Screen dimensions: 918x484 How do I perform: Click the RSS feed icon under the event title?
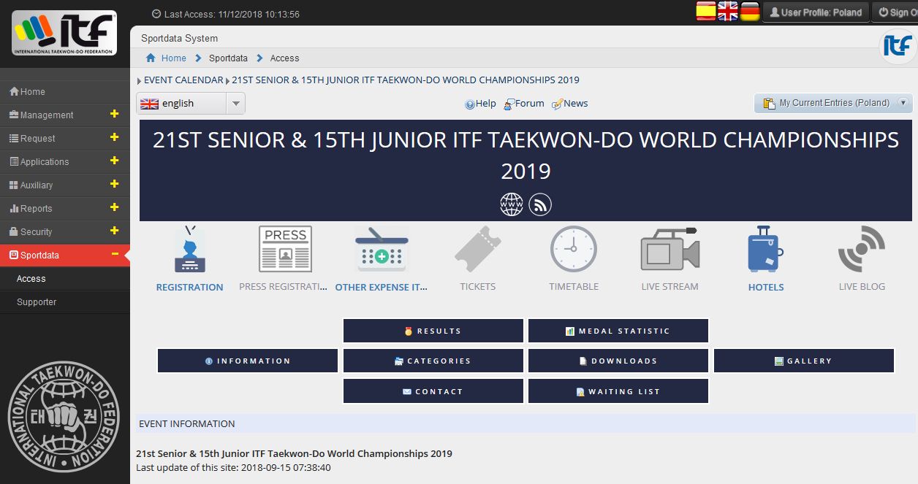(540, 204)
